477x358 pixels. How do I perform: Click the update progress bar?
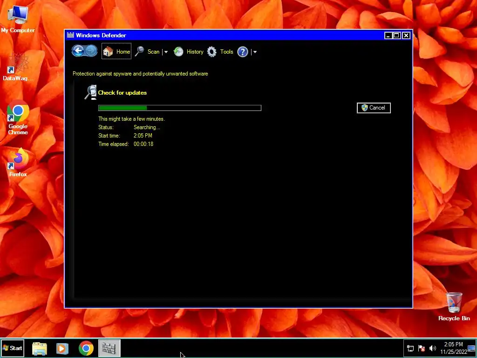180,108
